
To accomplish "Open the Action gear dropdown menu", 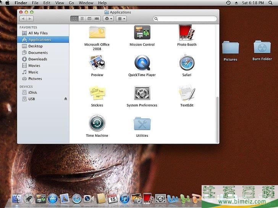I will point(108,19).
